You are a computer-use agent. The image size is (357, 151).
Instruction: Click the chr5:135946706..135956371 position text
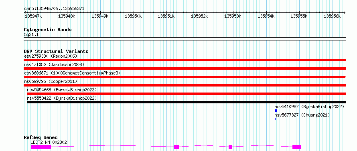coord(54,9)
